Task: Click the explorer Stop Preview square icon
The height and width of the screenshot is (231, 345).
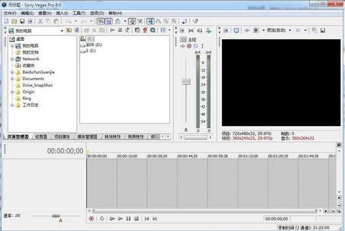Action: tap(120, 30)
